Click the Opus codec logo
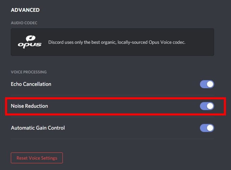The image size is (231, 170). coord(30,42)
